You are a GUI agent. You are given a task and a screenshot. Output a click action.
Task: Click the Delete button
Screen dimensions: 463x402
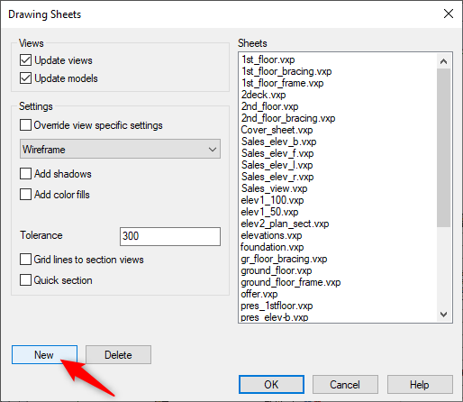[118, 355]
